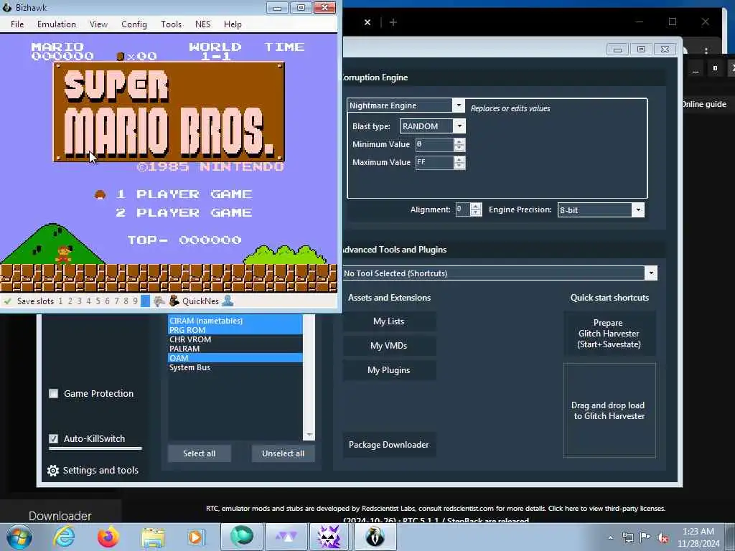735x551 pixels.
Task: Uncheck the Auto-KillSwitch checkbox
Action: [x=53, y=438]
